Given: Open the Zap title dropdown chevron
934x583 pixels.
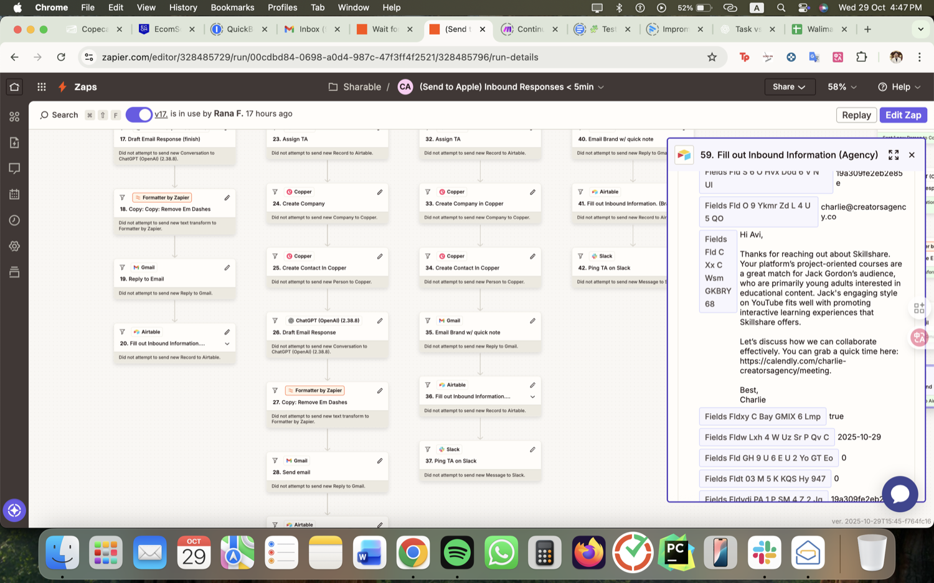Looking at the screenshot, I should coord(601,88).
